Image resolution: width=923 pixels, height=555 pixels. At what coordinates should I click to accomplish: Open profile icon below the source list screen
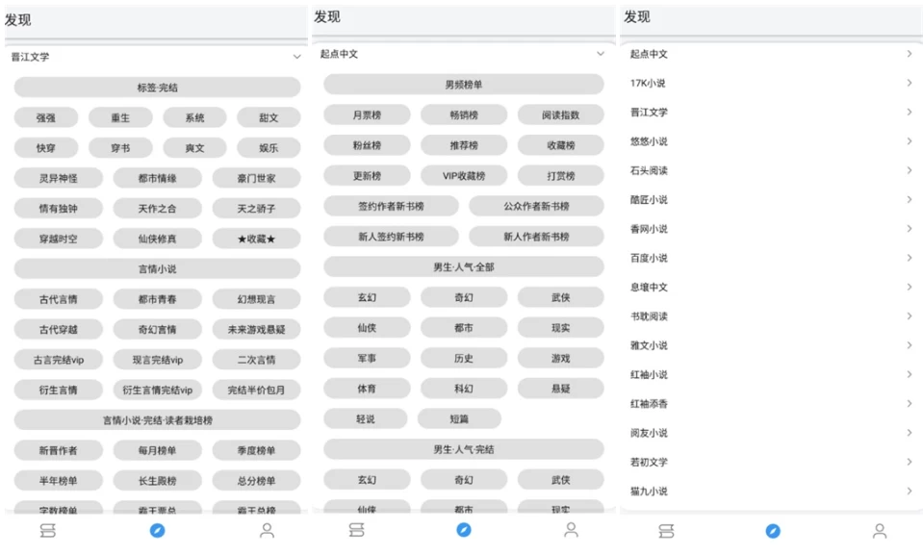(880, 531)
